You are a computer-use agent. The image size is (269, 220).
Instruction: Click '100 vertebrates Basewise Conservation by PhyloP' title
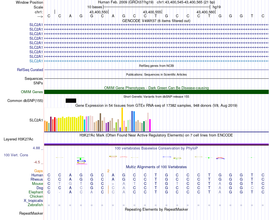tap(156, 148)
